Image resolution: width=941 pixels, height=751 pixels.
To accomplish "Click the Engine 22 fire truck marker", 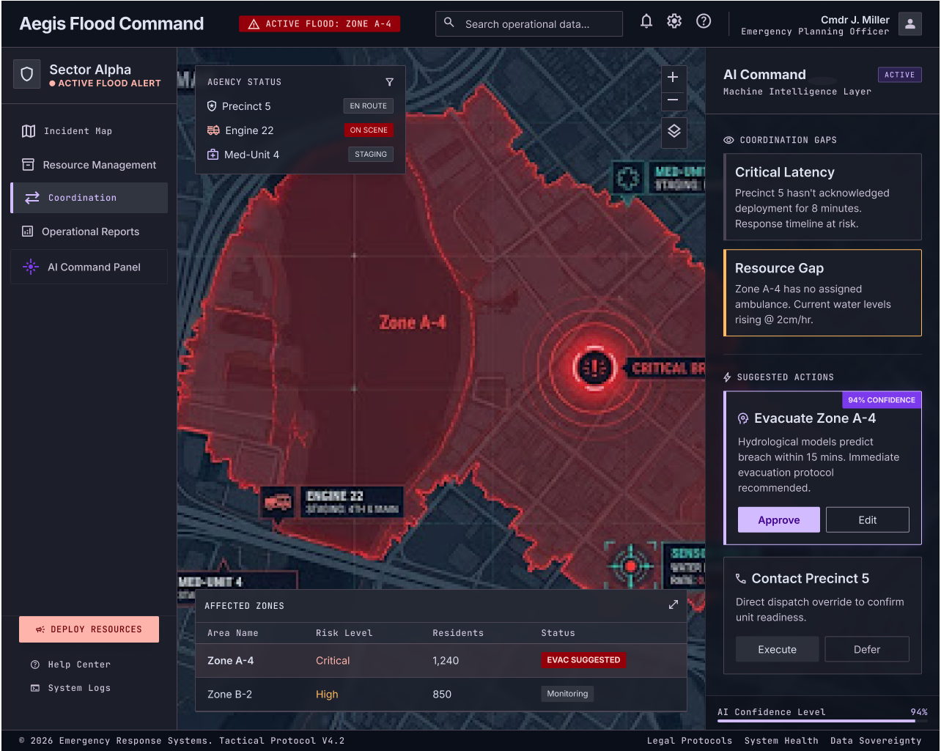I will [278, 503].
